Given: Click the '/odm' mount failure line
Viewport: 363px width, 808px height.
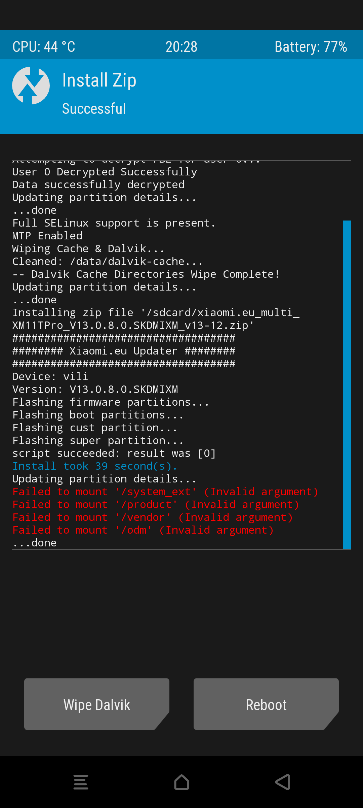Looking at the screenshot, I should tap(143, 530).
